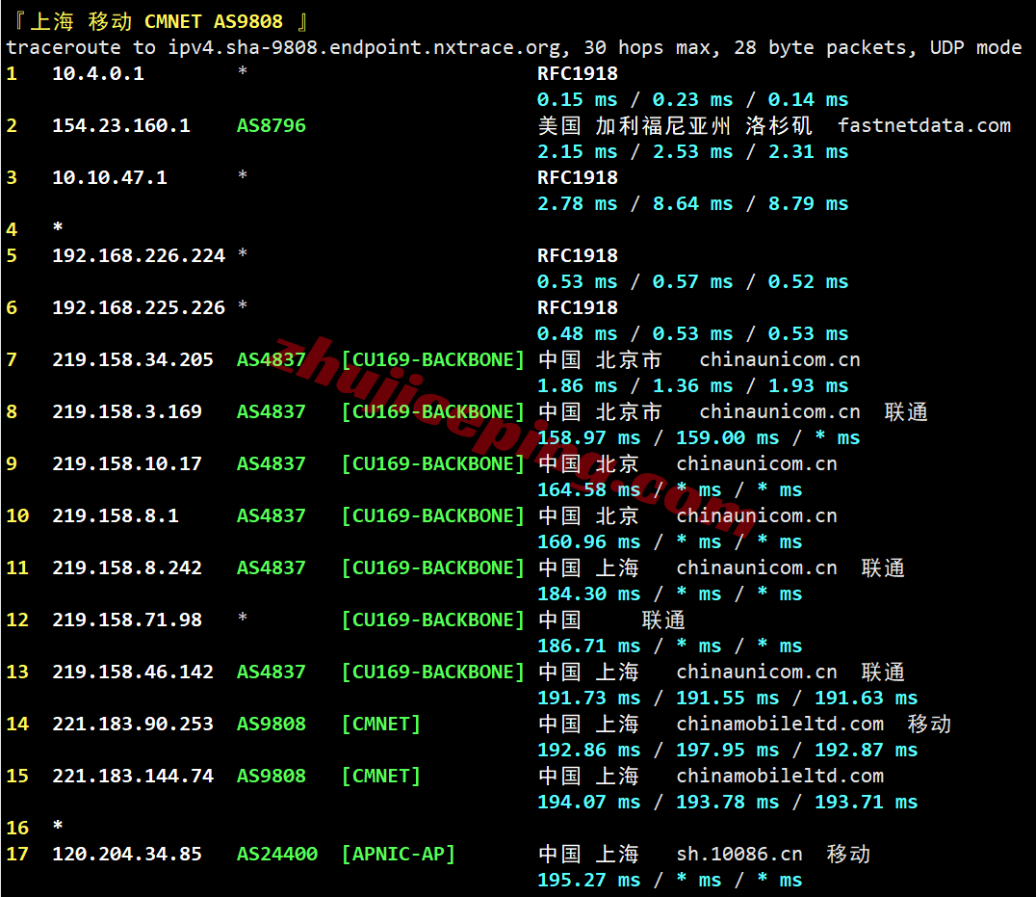
Task: Click IP address 221.183.90.253
Action: [x=133, y=724]
